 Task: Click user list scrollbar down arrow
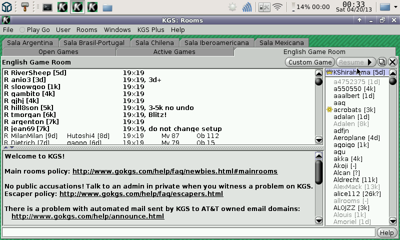click(x=392, y=220)
